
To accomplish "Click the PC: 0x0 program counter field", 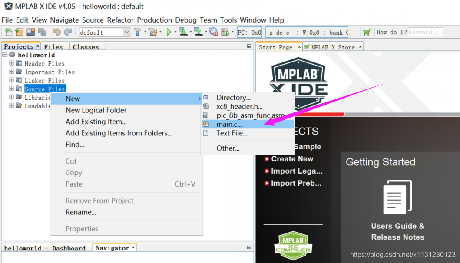I will point(249,32).
